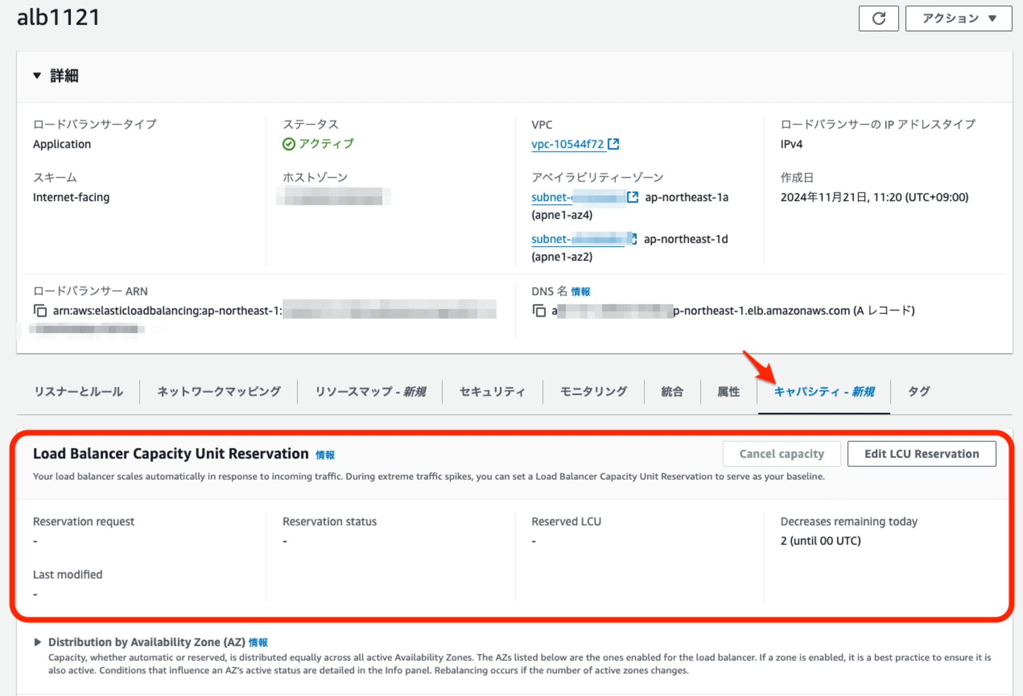Select the (apne1-az2) zone ID text
This screenshot has height=696, width=1023.
pyautogui.click(x=562, y=257)
